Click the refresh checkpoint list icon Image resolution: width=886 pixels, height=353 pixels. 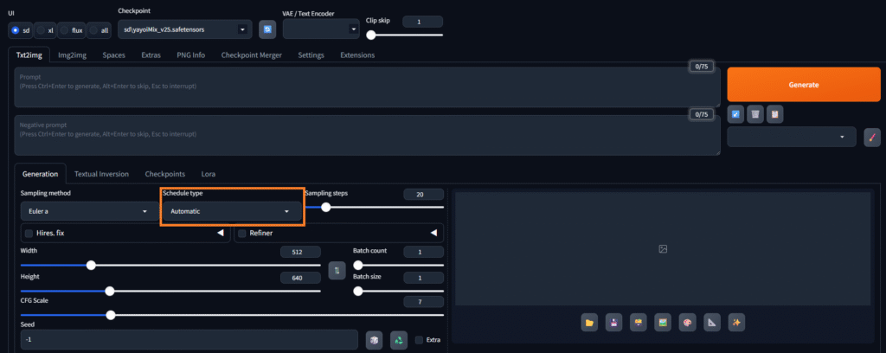point(267,29)
